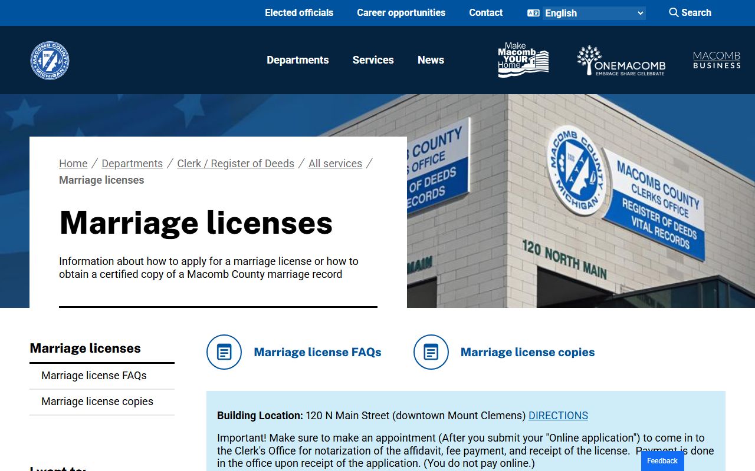Open the OneMacomb logo link

click(x=621, y=60)
